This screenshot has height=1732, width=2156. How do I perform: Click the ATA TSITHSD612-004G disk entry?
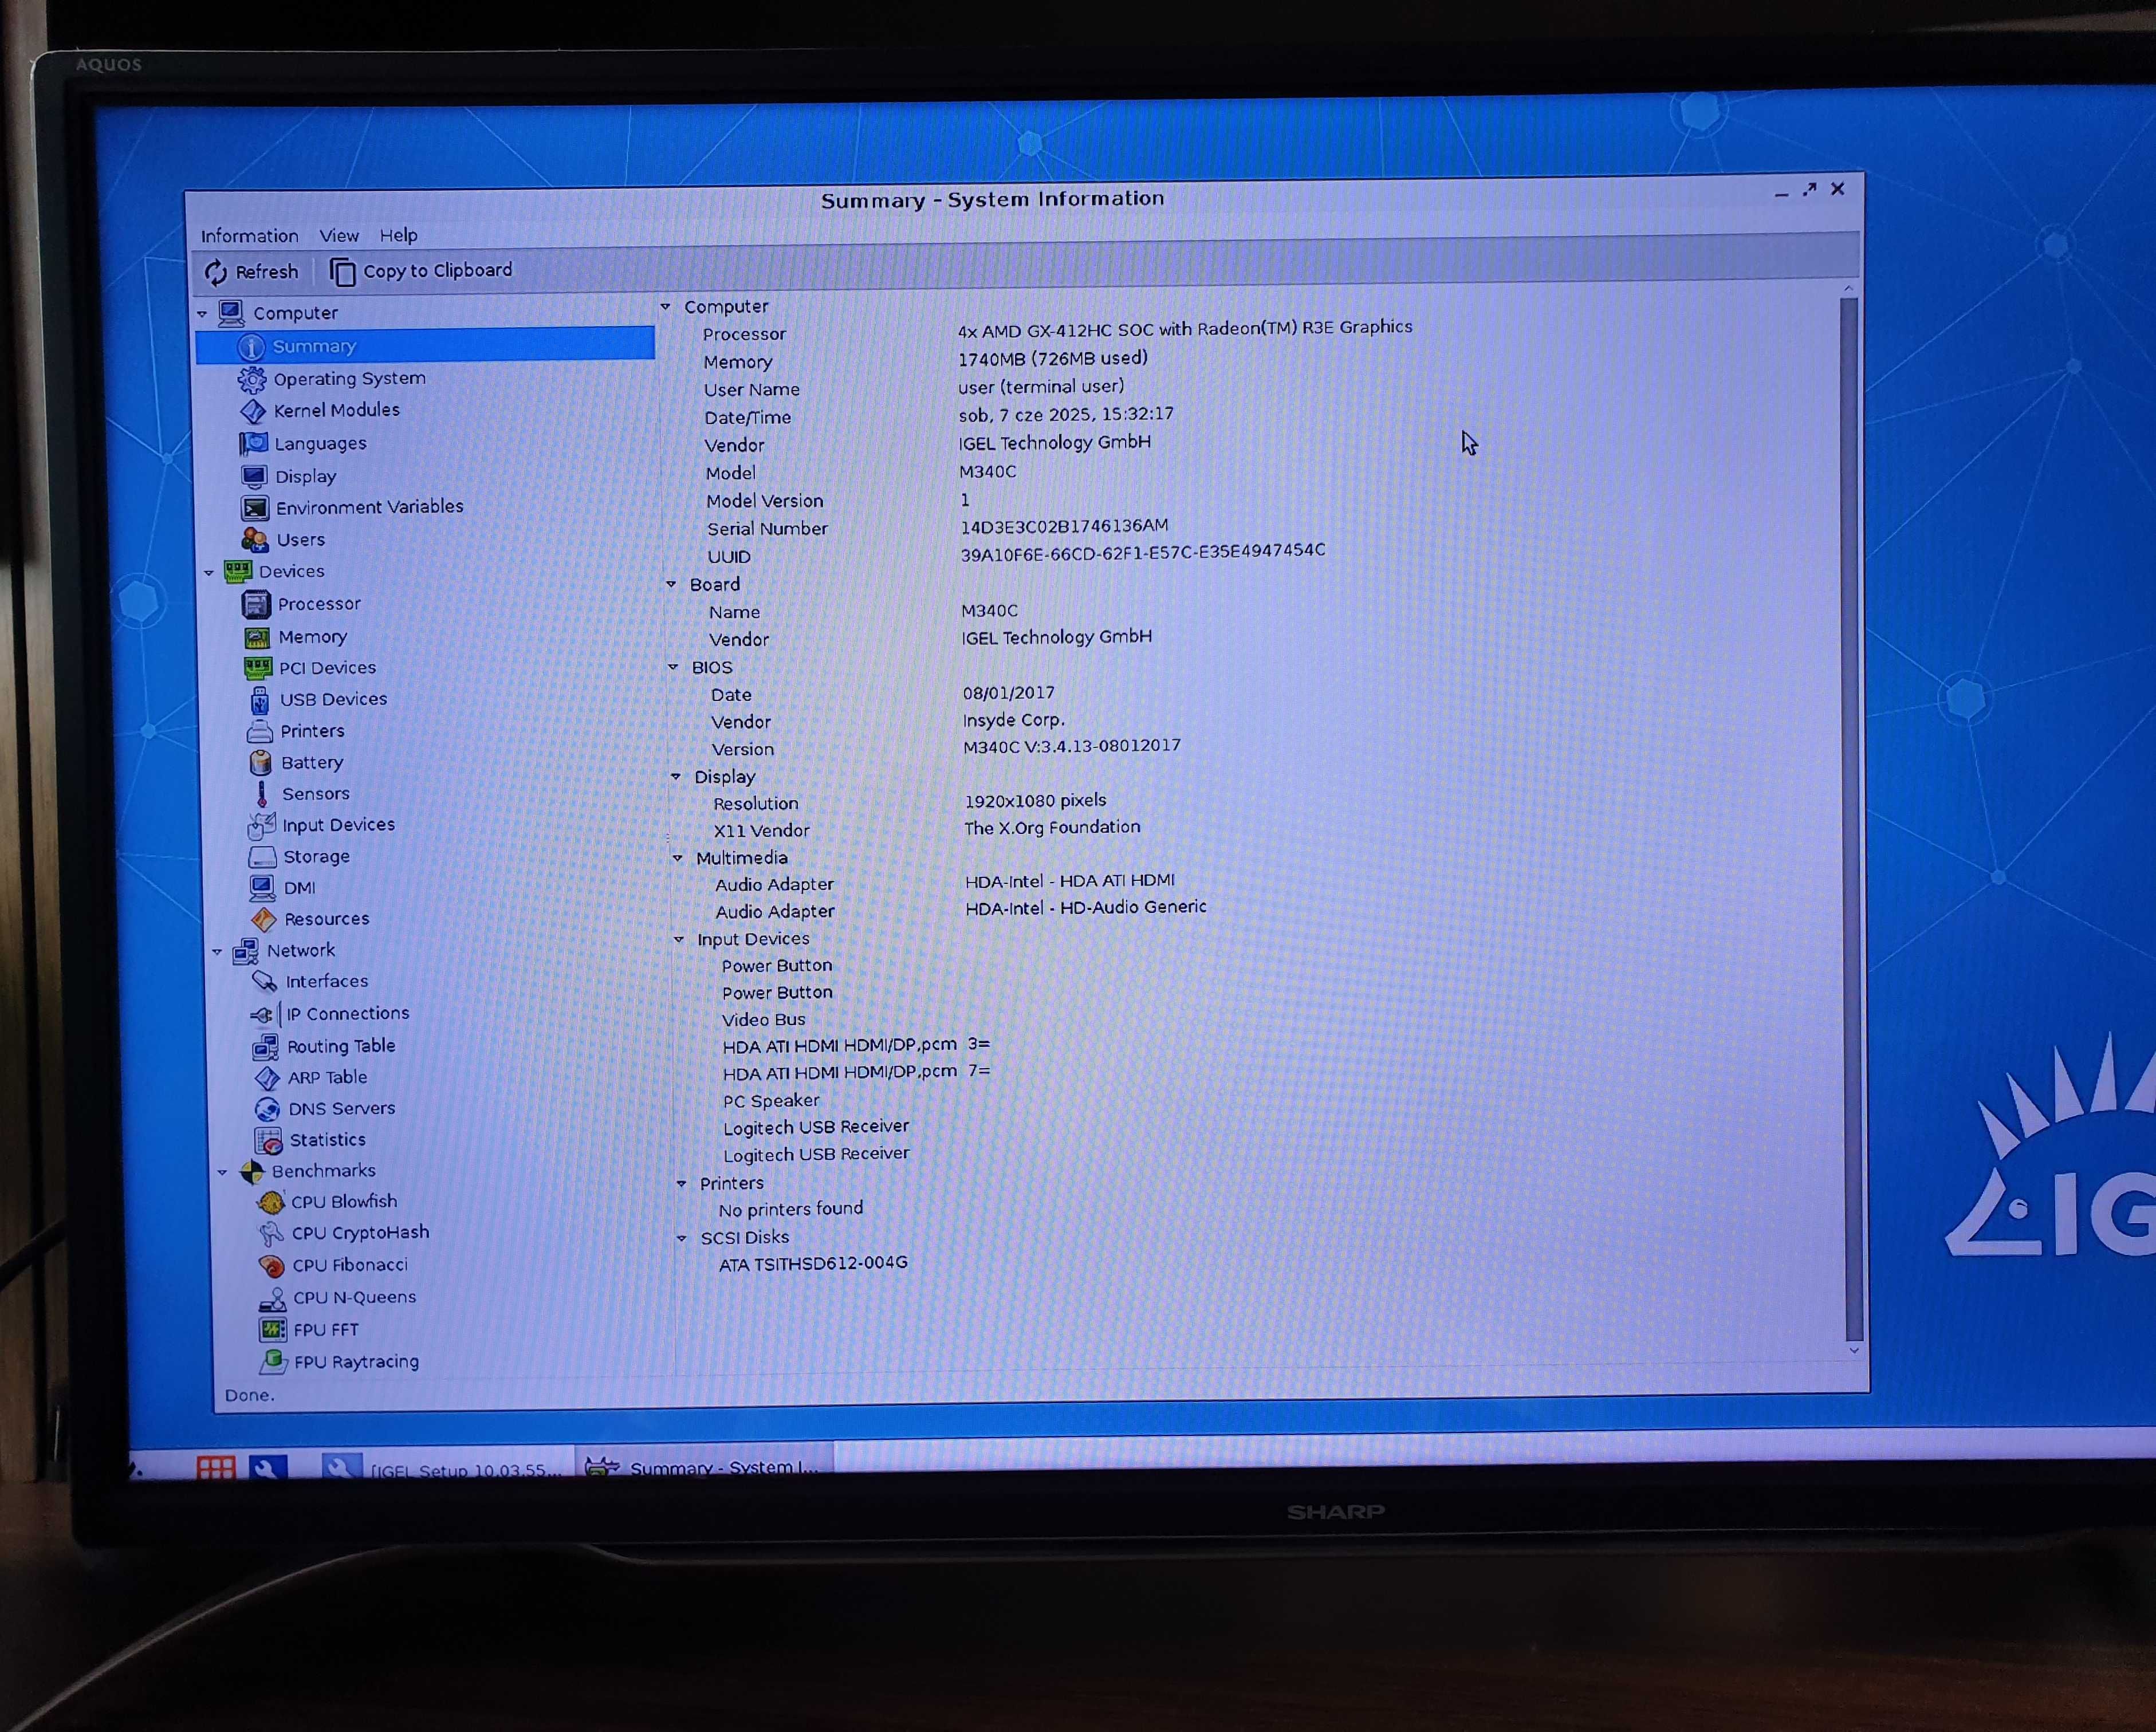[x=813, y=1264]
